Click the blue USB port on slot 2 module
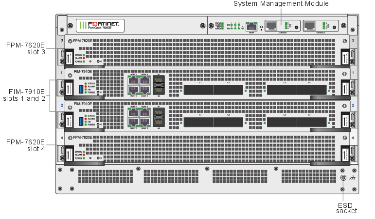Image resolution: width=375 pixels, height=219 pixels. [81, 121]
